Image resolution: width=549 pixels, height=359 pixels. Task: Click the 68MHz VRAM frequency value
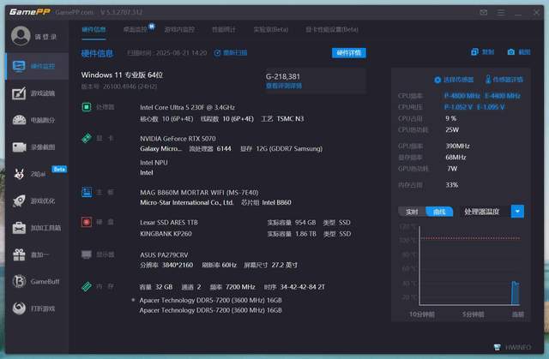[455, 158]
